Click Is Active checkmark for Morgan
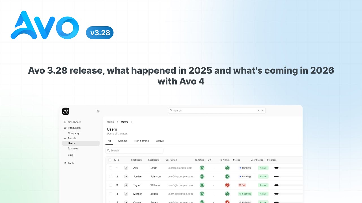Screen dimensions: 362x203 click(202, 194)
